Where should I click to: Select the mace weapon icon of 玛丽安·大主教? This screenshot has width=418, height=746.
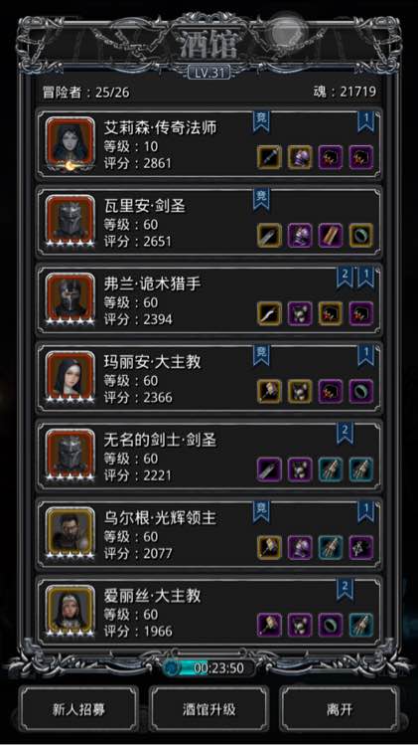[x=269, y=392]
